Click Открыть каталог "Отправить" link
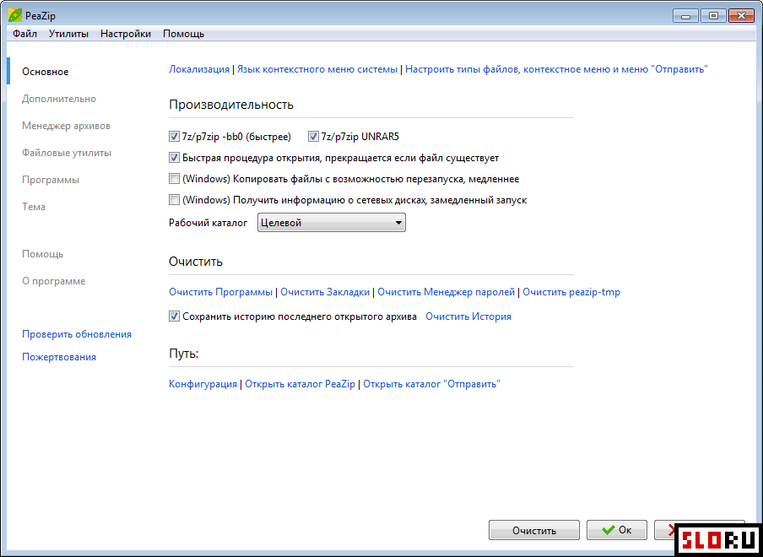Screen dimensions: 763x557 coord(431,384)
